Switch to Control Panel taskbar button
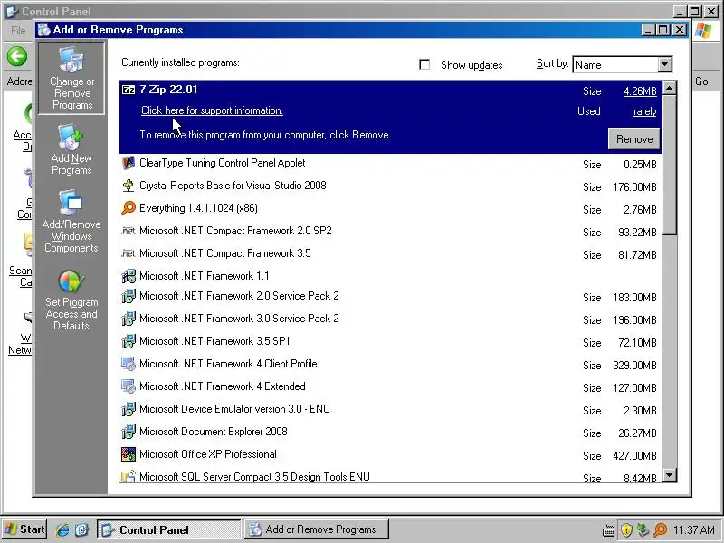724x543 pixels. 169,529
